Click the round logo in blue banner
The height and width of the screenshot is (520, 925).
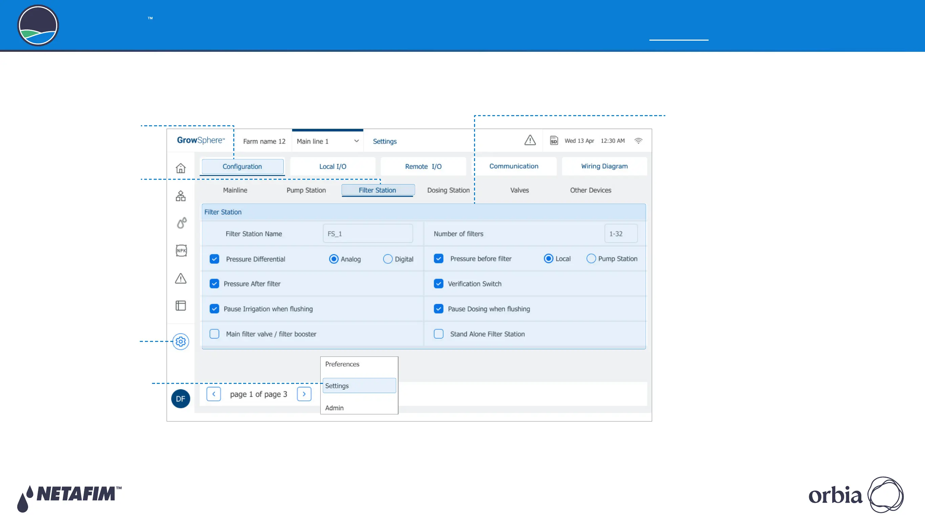point(38,25)
